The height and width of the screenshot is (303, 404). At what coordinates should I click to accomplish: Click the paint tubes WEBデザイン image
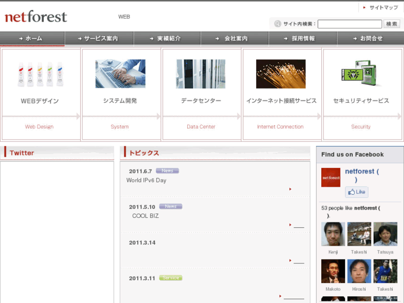[40, 74]
